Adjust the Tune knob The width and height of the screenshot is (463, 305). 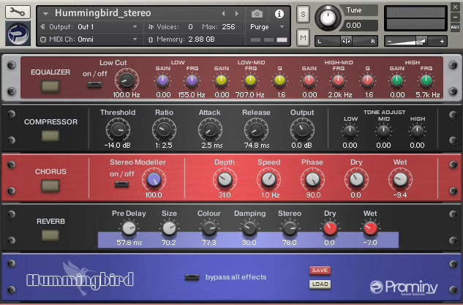[x=328, y=18]
